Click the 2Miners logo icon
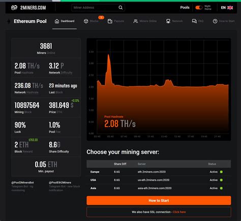This screenshot has width=241, height=221. coord(14,8)
